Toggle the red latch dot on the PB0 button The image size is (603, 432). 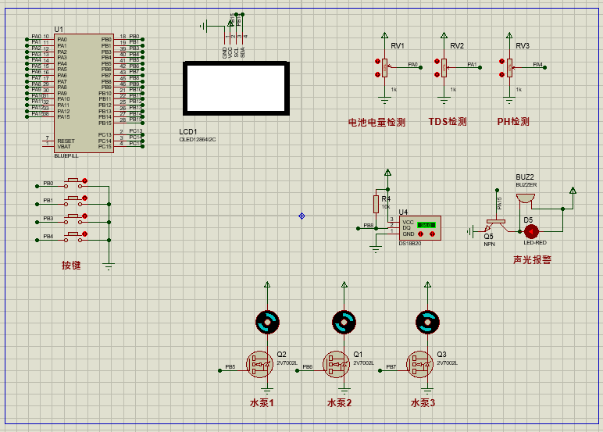(84, 180)
